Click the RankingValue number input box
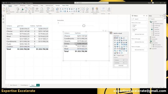Image resolution: width=168 pixels, height=94 pixels. click(x=61, y=23)
